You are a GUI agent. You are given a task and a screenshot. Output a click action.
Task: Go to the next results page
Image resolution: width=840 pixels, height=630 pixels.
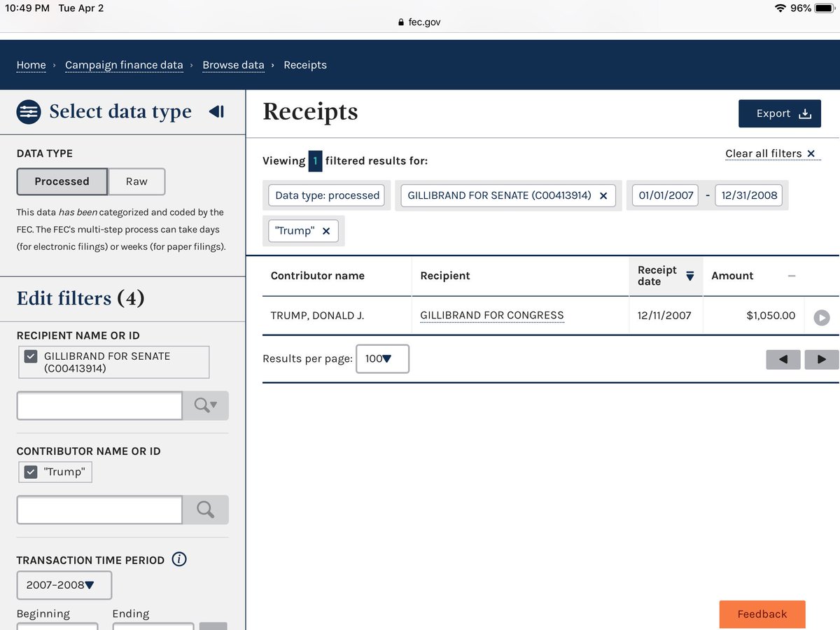point(822,359)
